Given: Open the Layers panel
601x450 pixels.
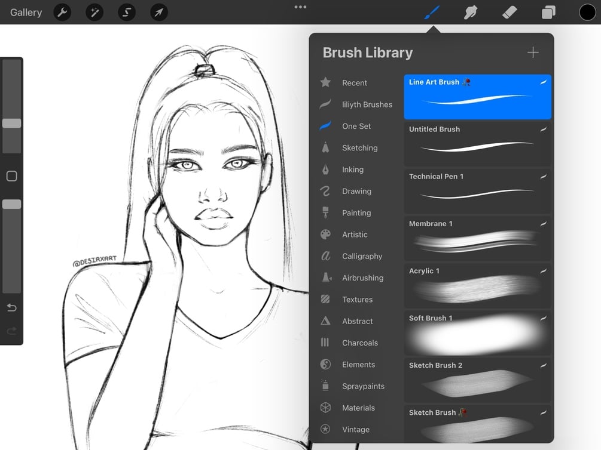Looking at the screenshot, I should click(x=548, y=12).
